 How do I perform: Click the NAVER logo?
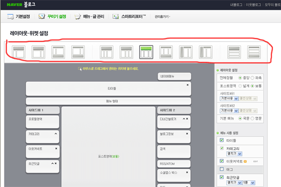(15, 5)
